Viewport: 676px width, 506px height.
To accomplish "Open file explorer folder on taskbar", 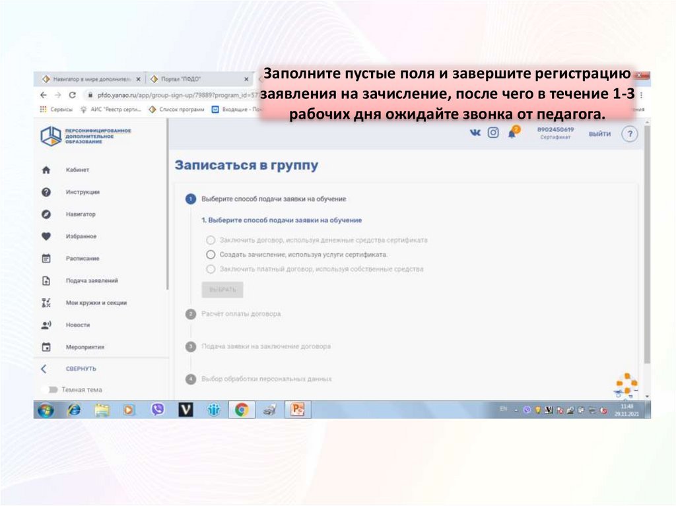I will tap(102, 410).
